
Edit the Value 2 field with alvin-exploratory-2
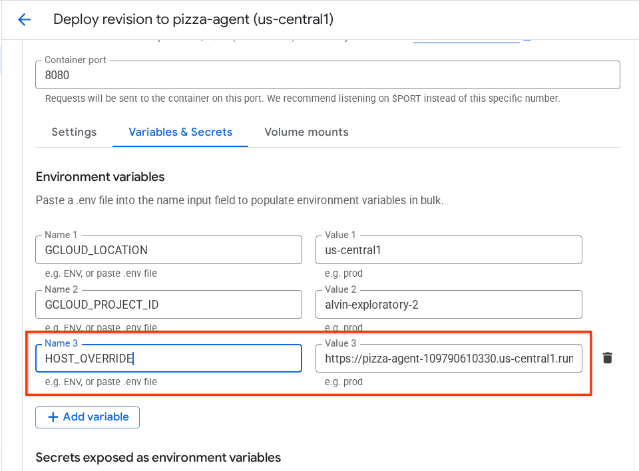[448, 305]
